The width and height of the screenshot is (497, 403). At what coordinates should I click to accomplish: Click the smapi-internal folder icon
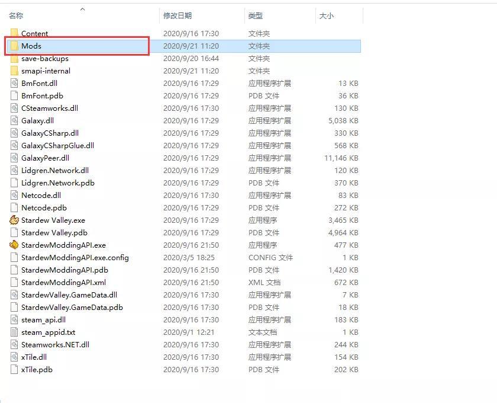(x=14, y=71)
